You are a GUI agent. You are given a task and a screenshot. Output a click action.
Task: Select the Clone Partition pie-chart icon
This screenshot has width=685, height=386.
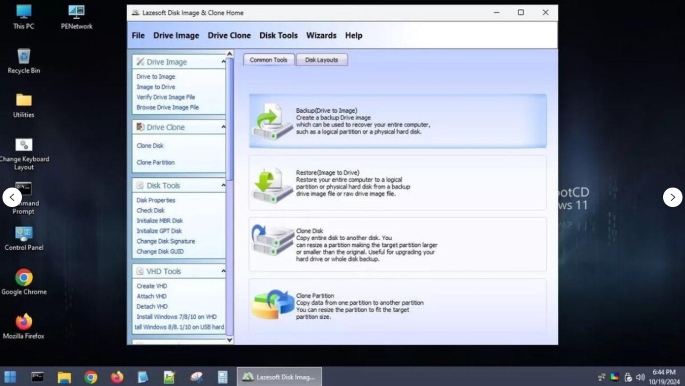272,305
